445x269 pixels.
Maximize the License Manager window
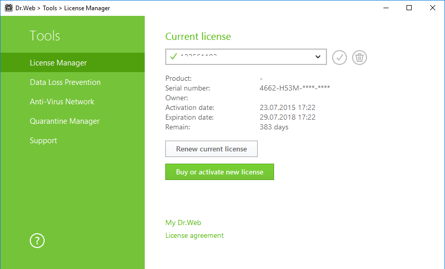pyautogui.click(x=409, y=8)
